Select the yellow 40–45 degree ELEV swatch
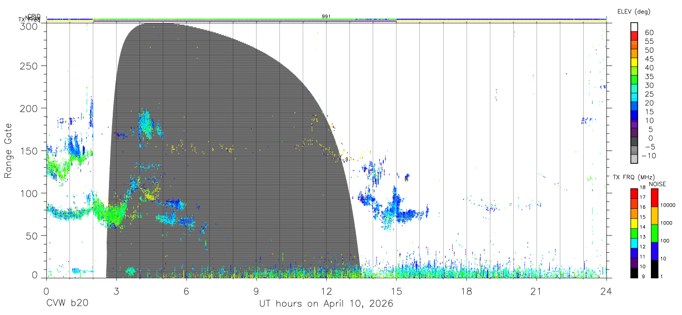This screenshot has height=315, width=682. pos(635,63)
